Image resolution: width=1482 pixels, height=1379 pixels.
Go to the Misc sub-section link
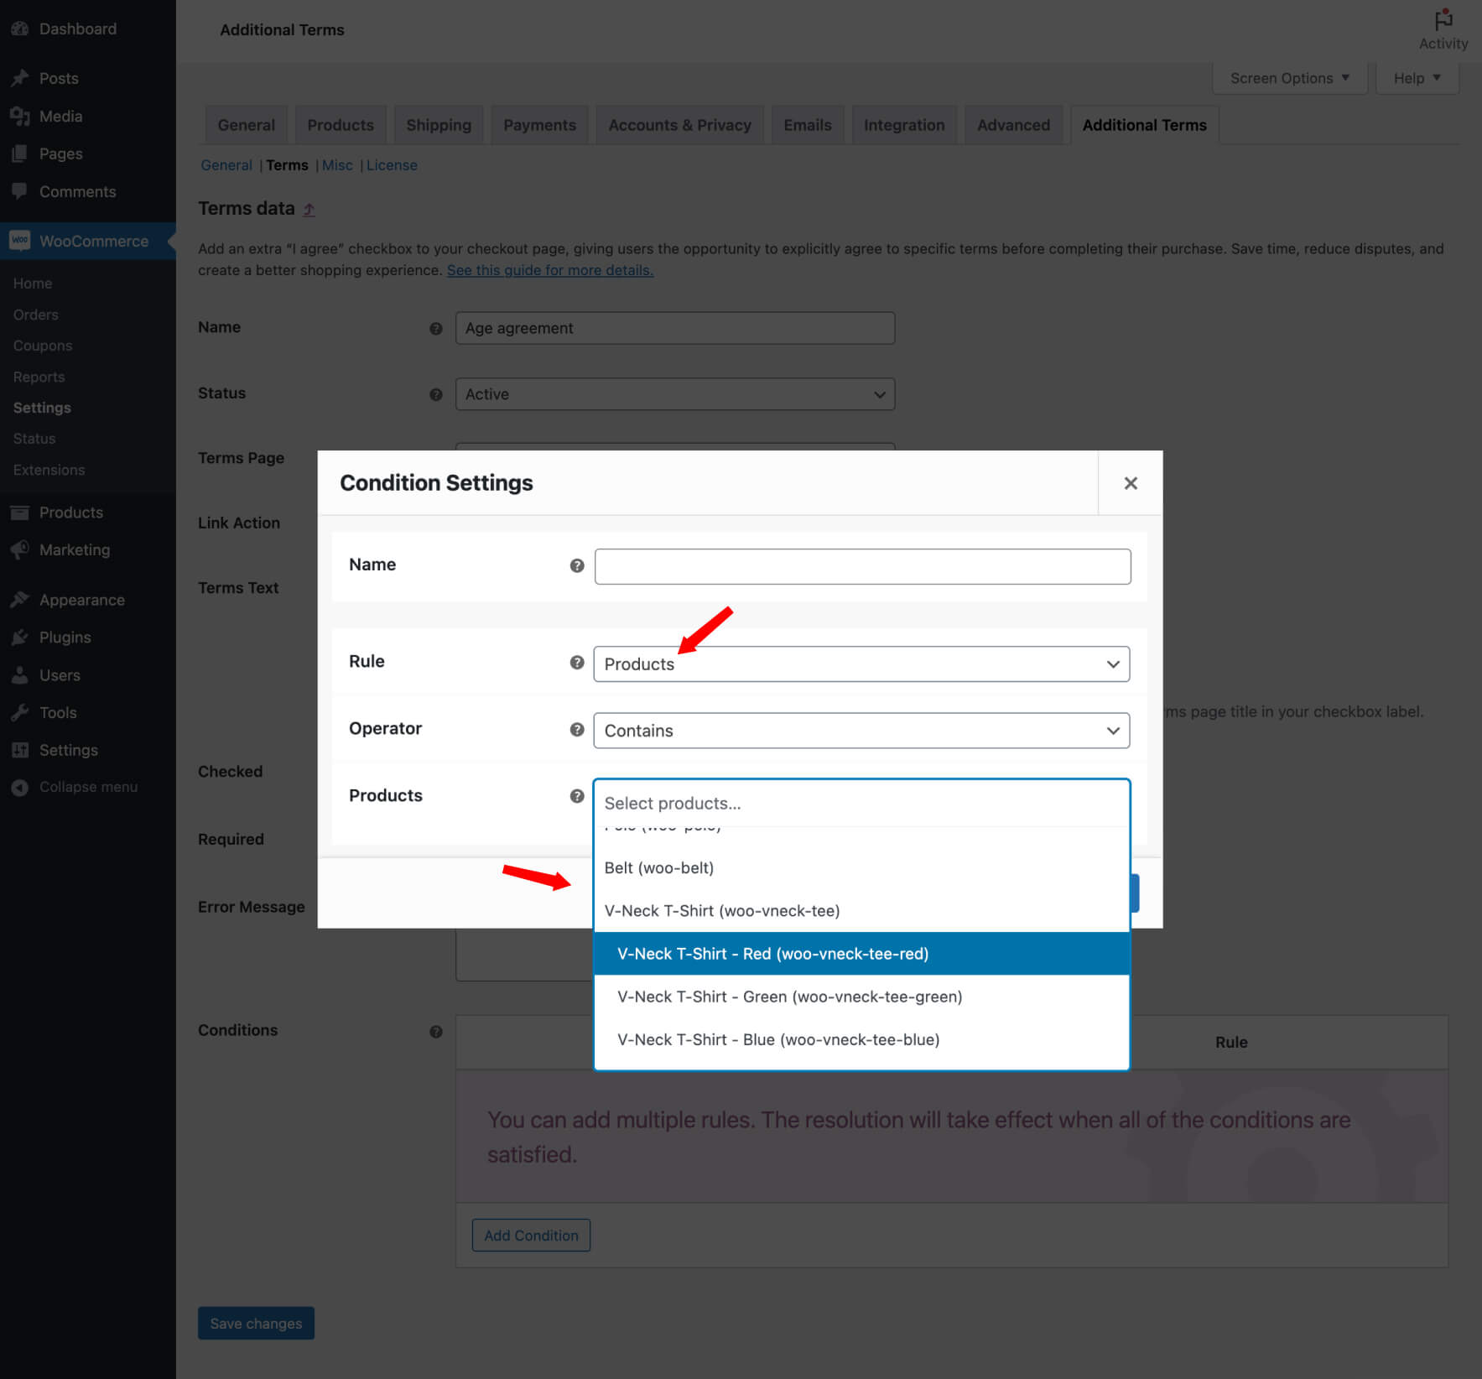click(337, 165)
